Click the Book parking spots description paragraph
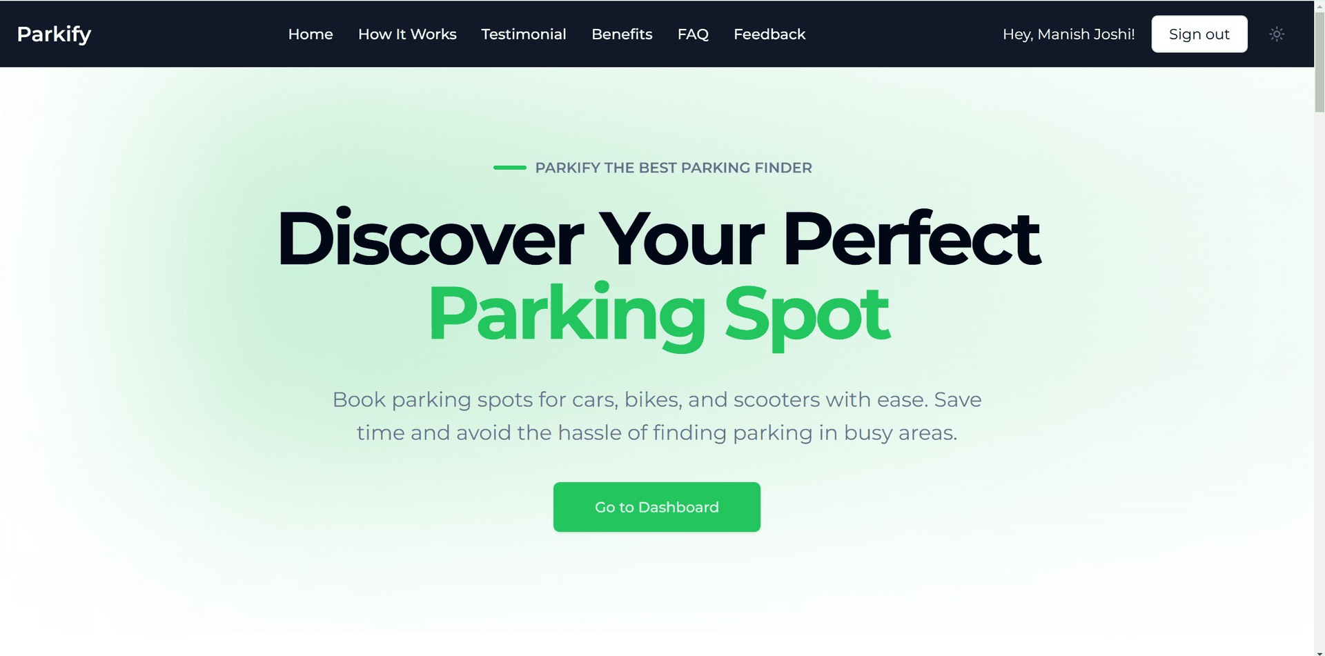 click(x=657, y=416)
